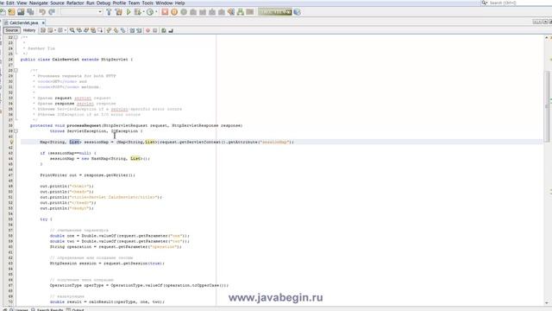
Task: Click the red Start Macro Recording icon
Action: point(147,30)
